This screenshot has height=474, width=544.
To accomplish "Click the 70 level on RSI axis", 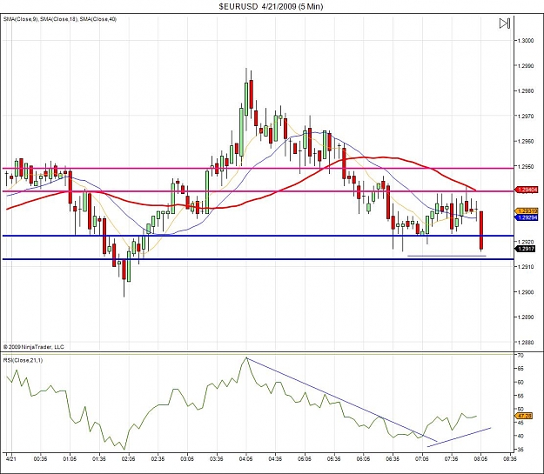I will click(x=520, y=356).
